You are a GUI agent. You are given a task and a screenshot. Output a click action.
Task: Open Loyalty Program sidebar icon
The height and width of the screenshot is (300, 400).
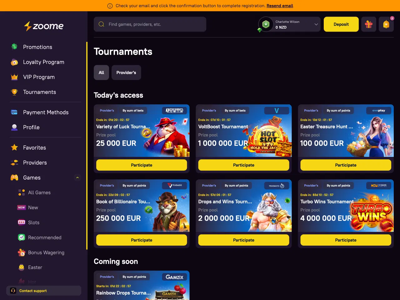click(x=14, y=62)
